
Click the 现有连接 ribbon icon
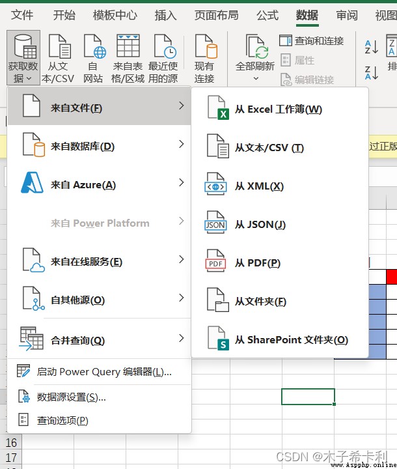(x=204, y=59)
